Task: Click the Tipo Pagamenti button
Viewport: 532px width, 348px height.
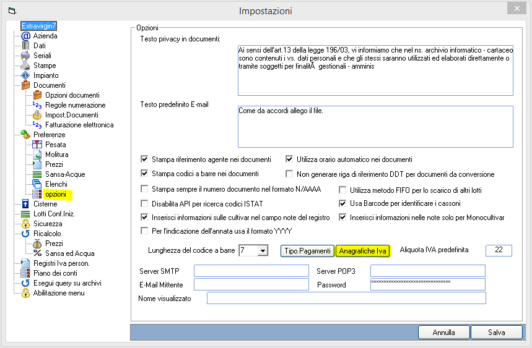Action: tap(307, 251)
